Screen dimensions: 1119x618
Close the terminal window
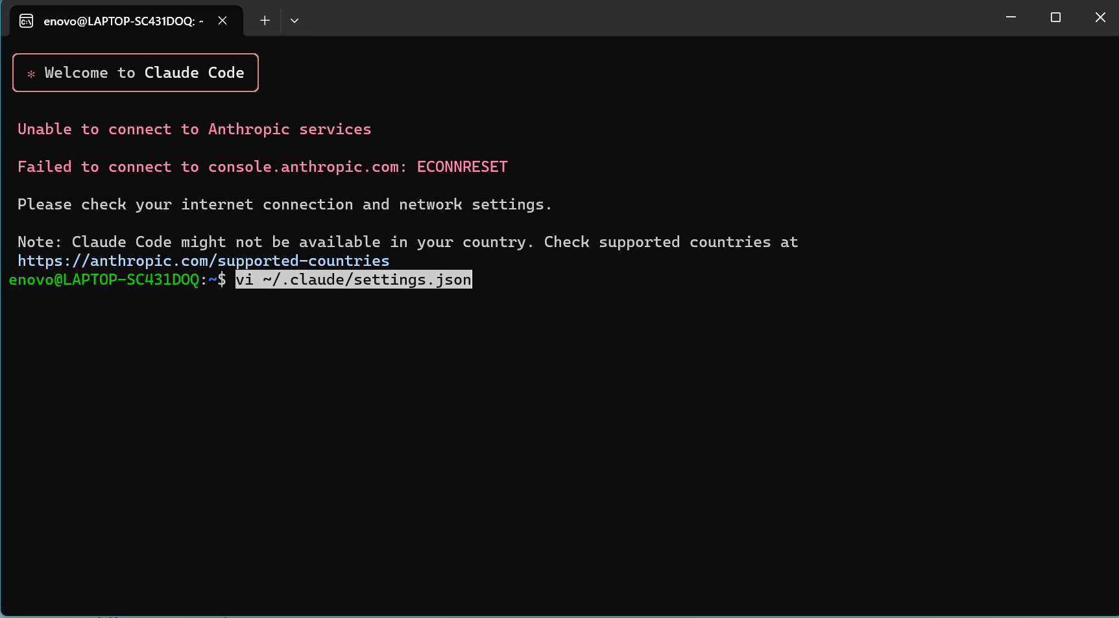pos(1100,18)
